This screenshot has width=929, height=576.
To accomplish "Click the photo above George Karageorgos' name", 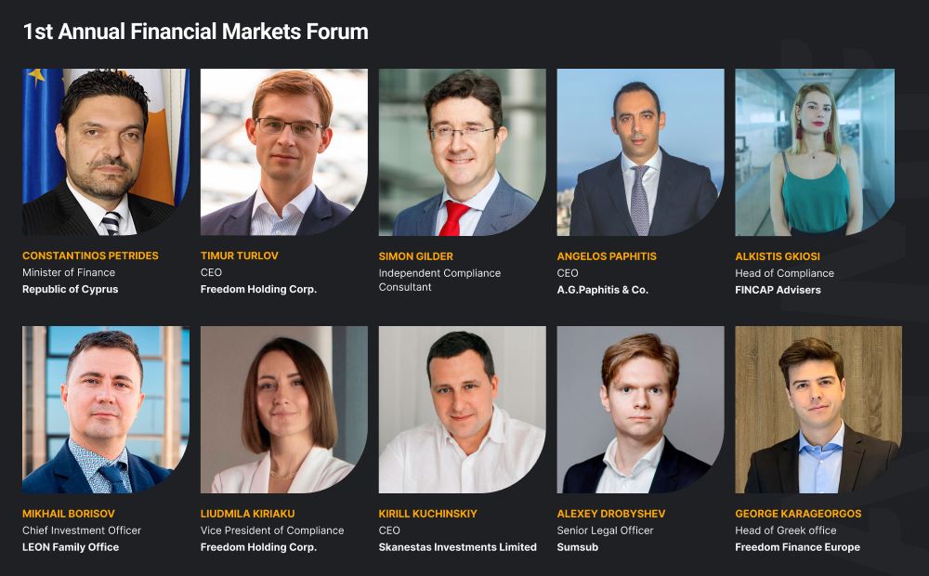I will coord(818,409).
